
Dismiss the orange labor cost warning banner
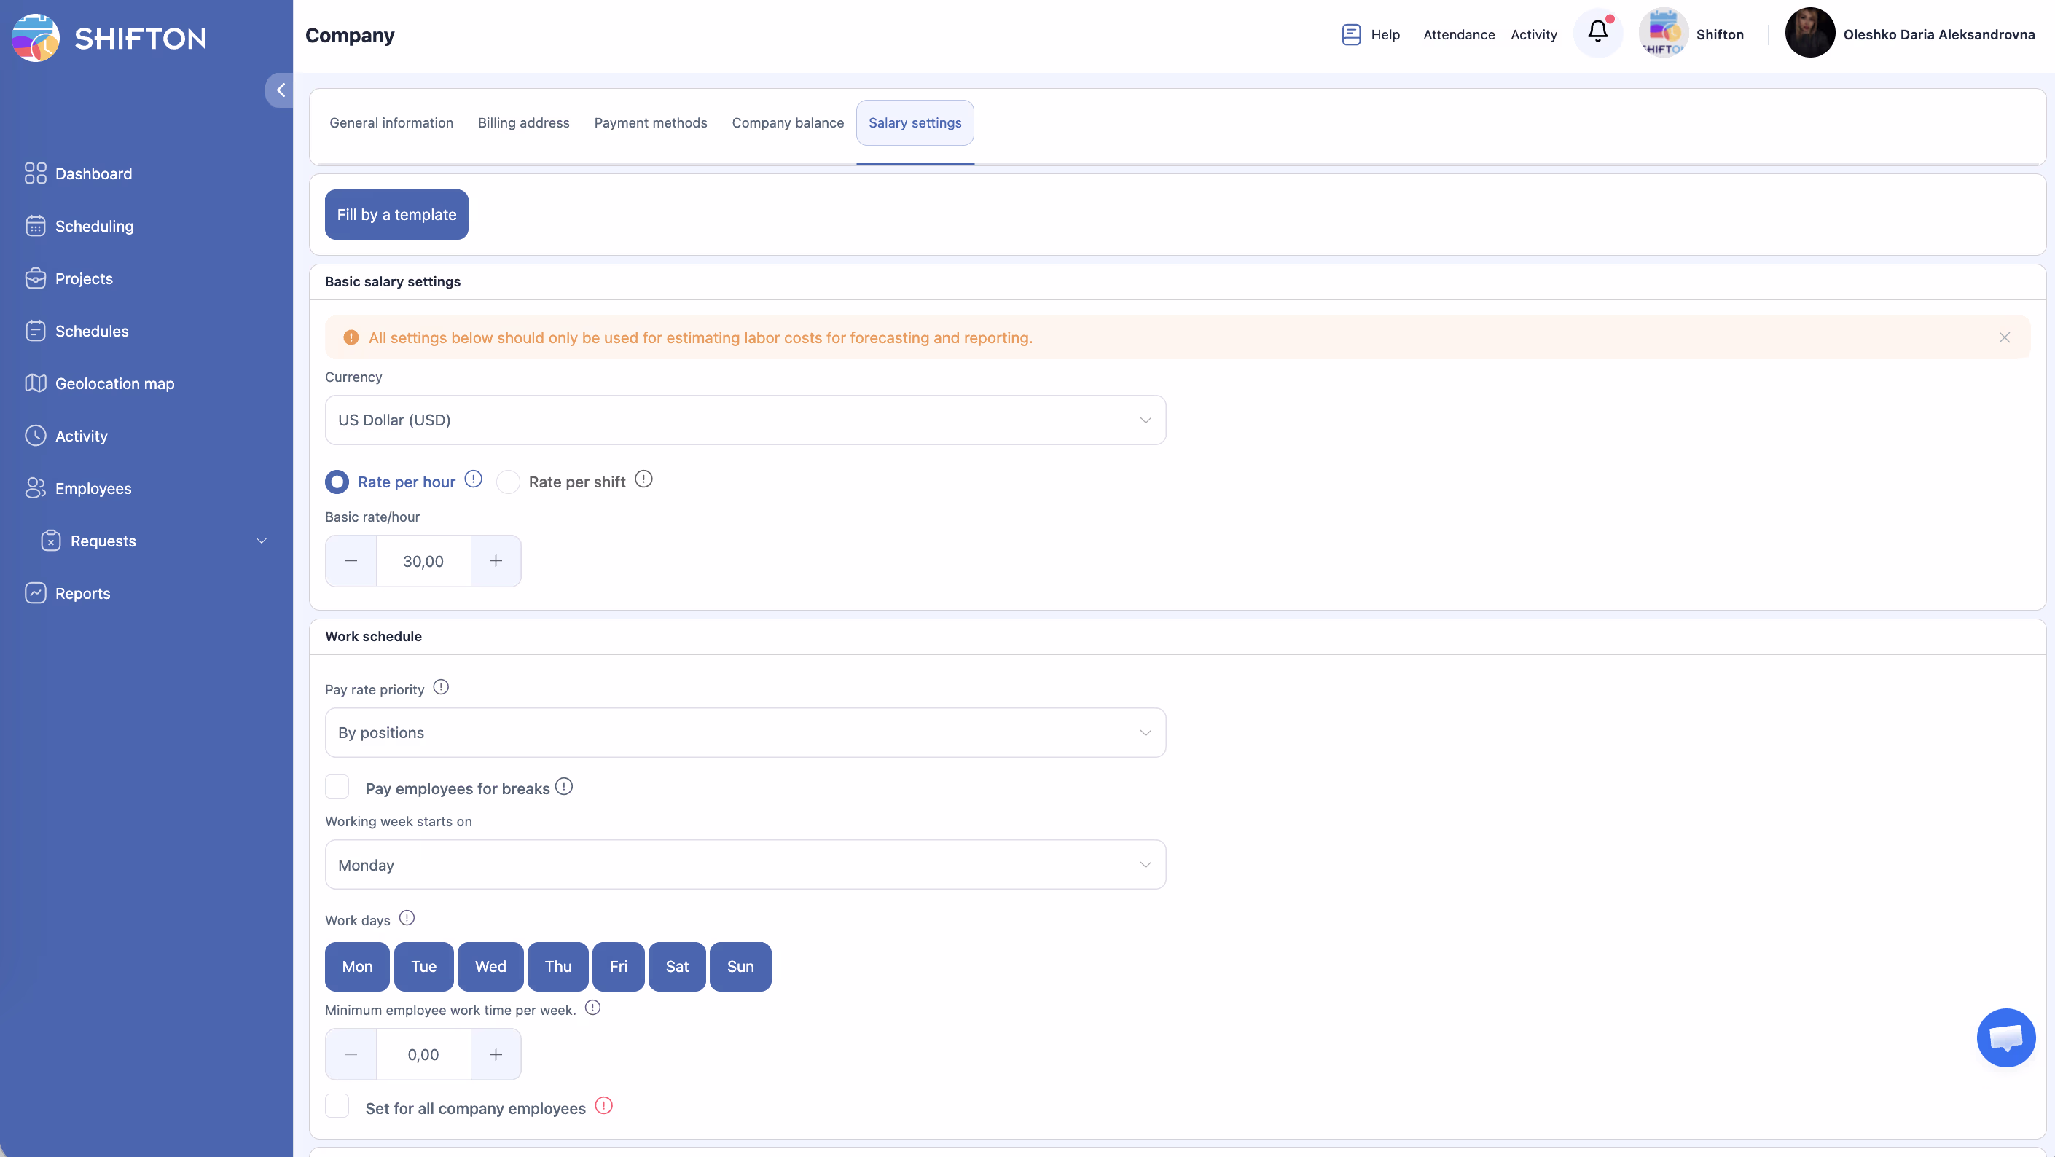coord(2004,337)
